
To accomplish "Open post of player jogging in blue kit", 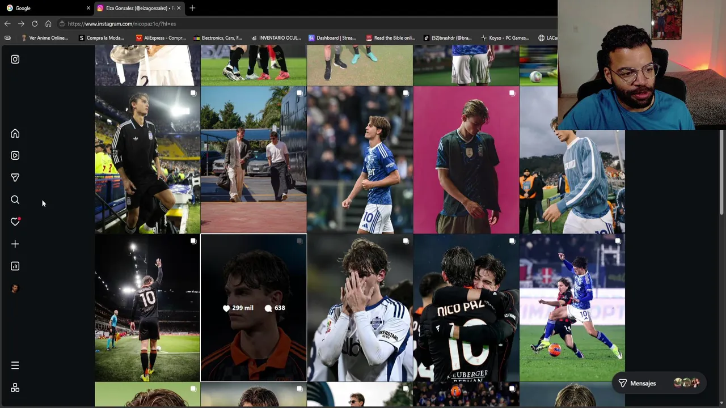I will (360, 160).
